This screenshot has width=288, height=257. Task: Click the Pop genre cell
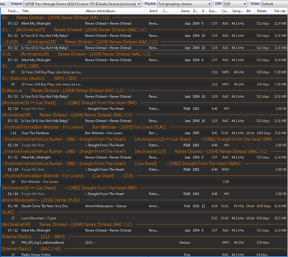[187, 255]
